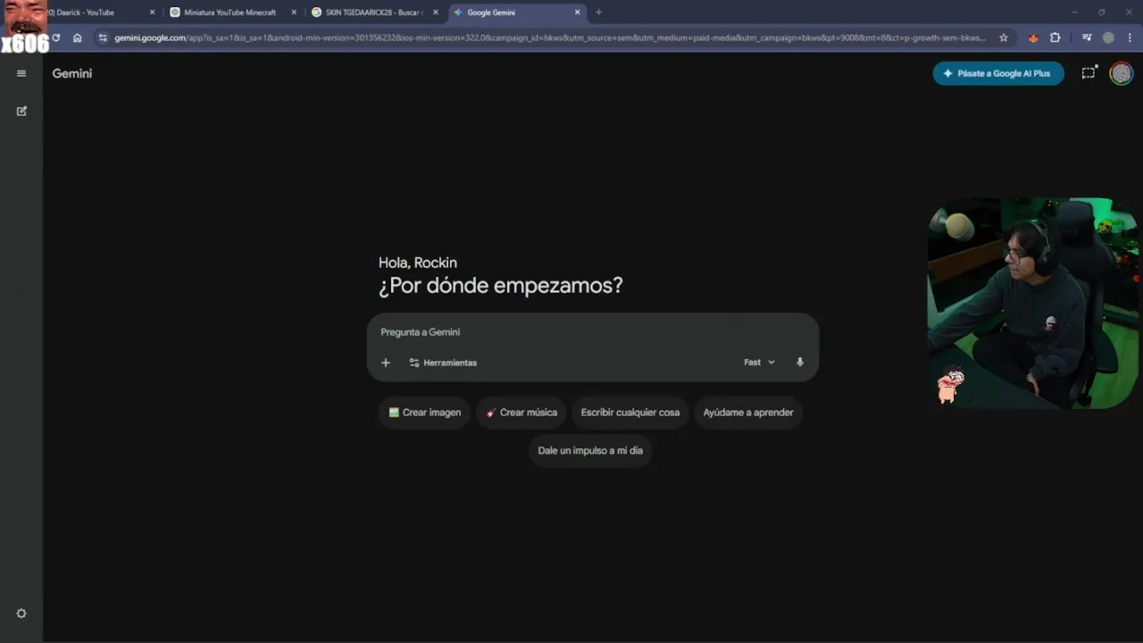
Task: Open the Chrome three-dot menu
Action: (1130, 38)
